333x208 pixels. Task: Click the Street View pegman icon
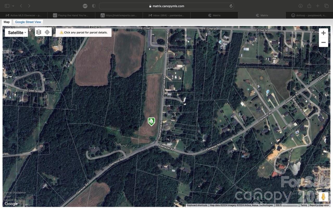tap(323, 197)
